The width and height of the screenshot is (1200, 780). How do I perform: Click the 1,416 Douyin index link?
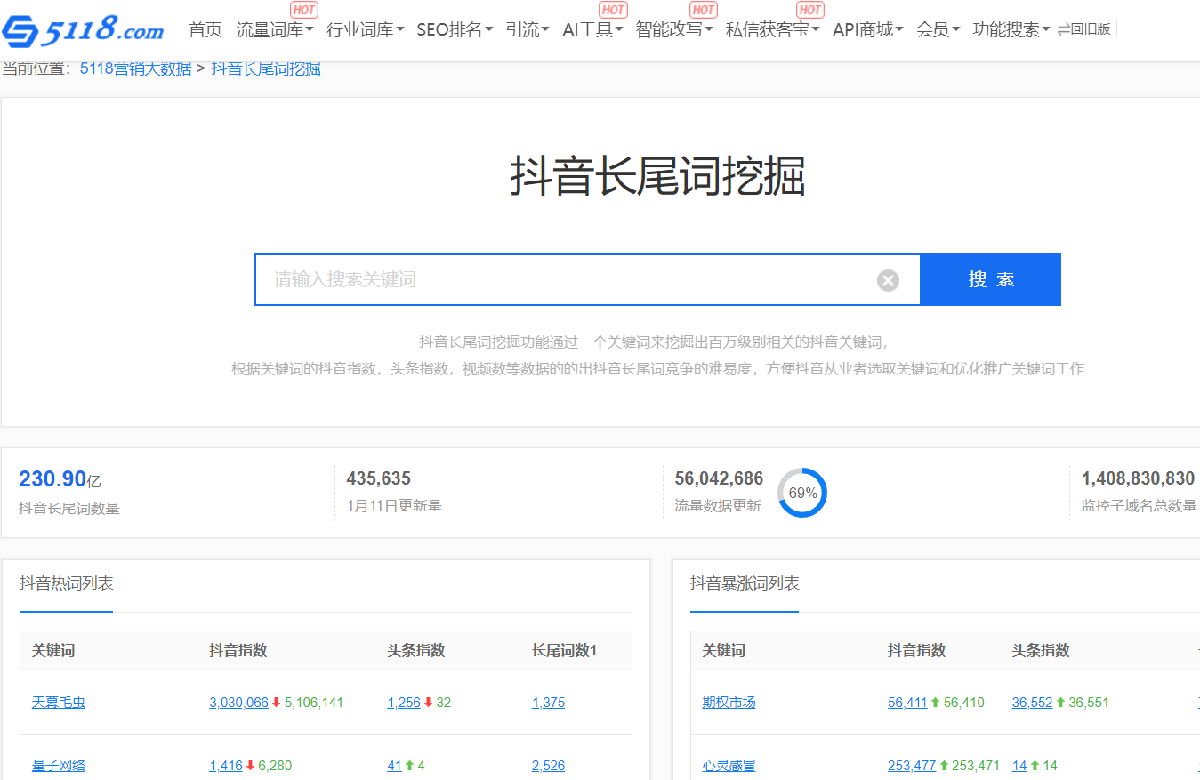click(226, 766)
